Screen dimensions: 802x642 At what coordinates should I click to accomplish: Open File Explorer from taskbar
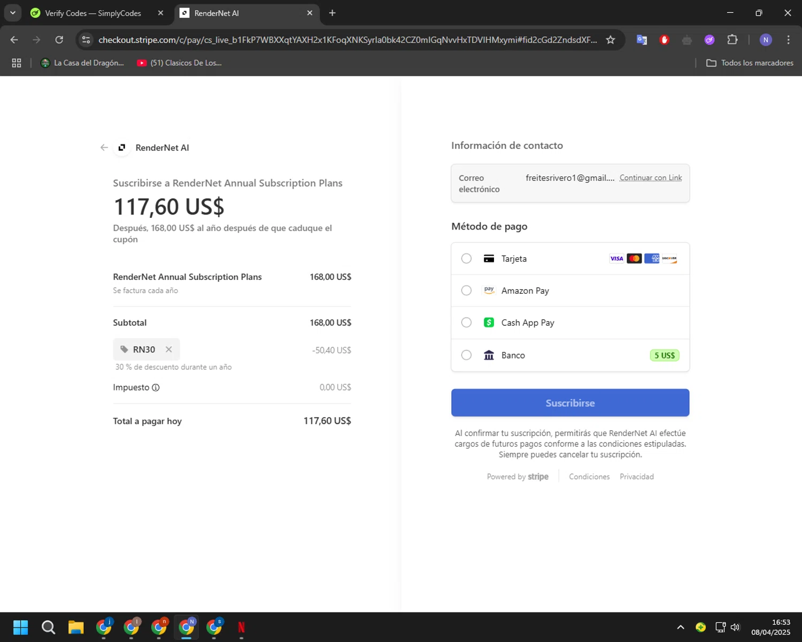pyautogui.click(x=76, y=627)
